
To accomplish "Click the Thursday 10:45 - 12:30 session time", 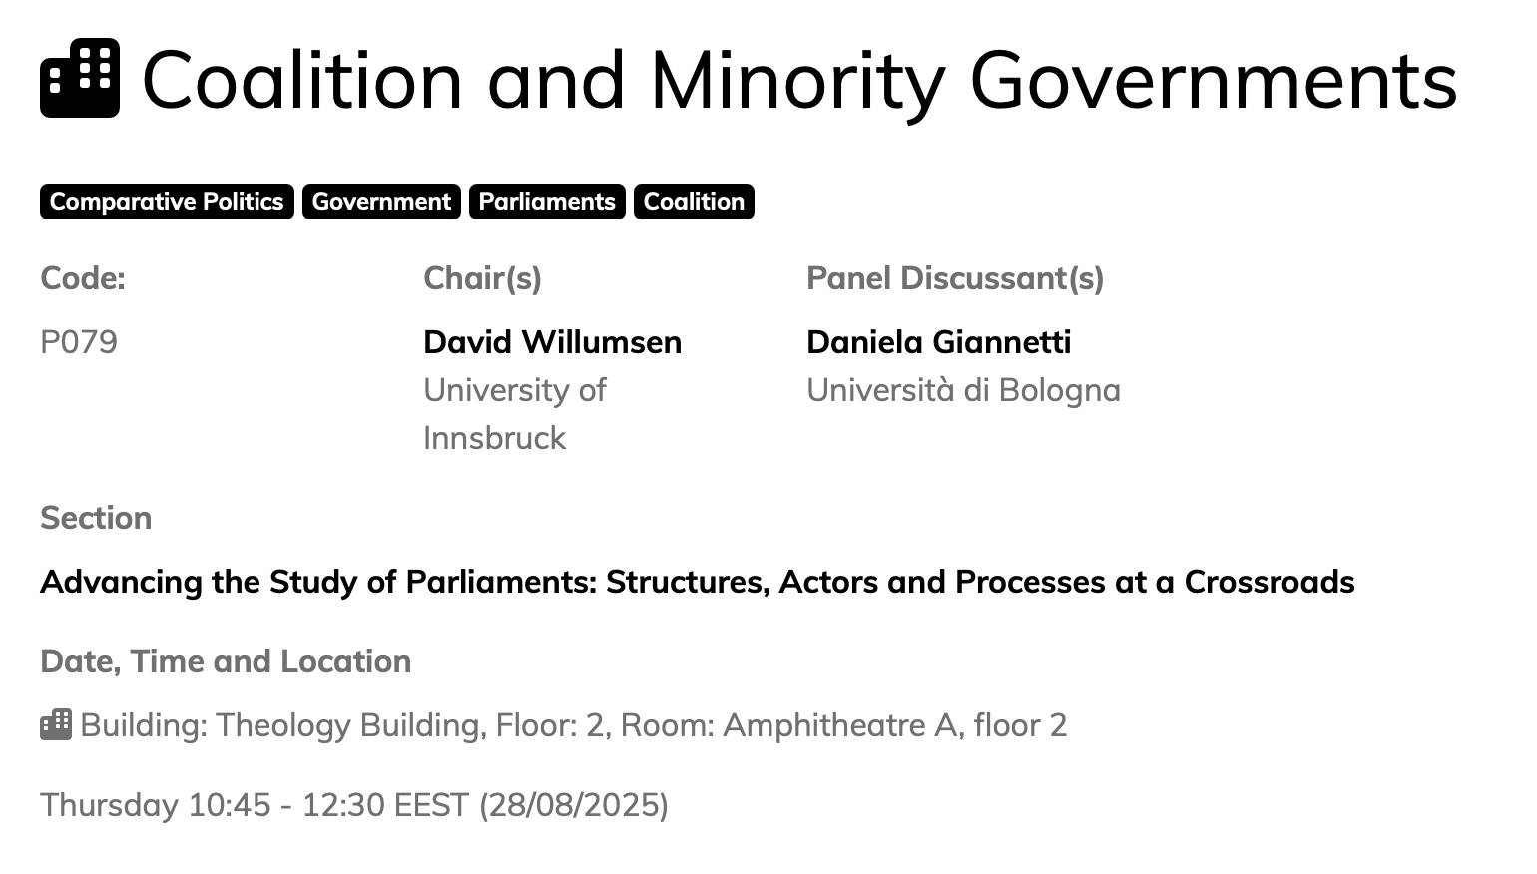I will [x=354, y=805].
